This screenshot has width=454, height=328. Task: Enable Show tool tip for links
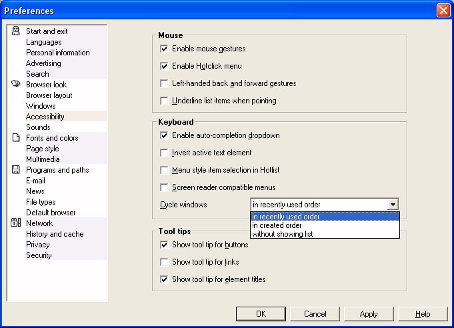(x=164, y=262)
